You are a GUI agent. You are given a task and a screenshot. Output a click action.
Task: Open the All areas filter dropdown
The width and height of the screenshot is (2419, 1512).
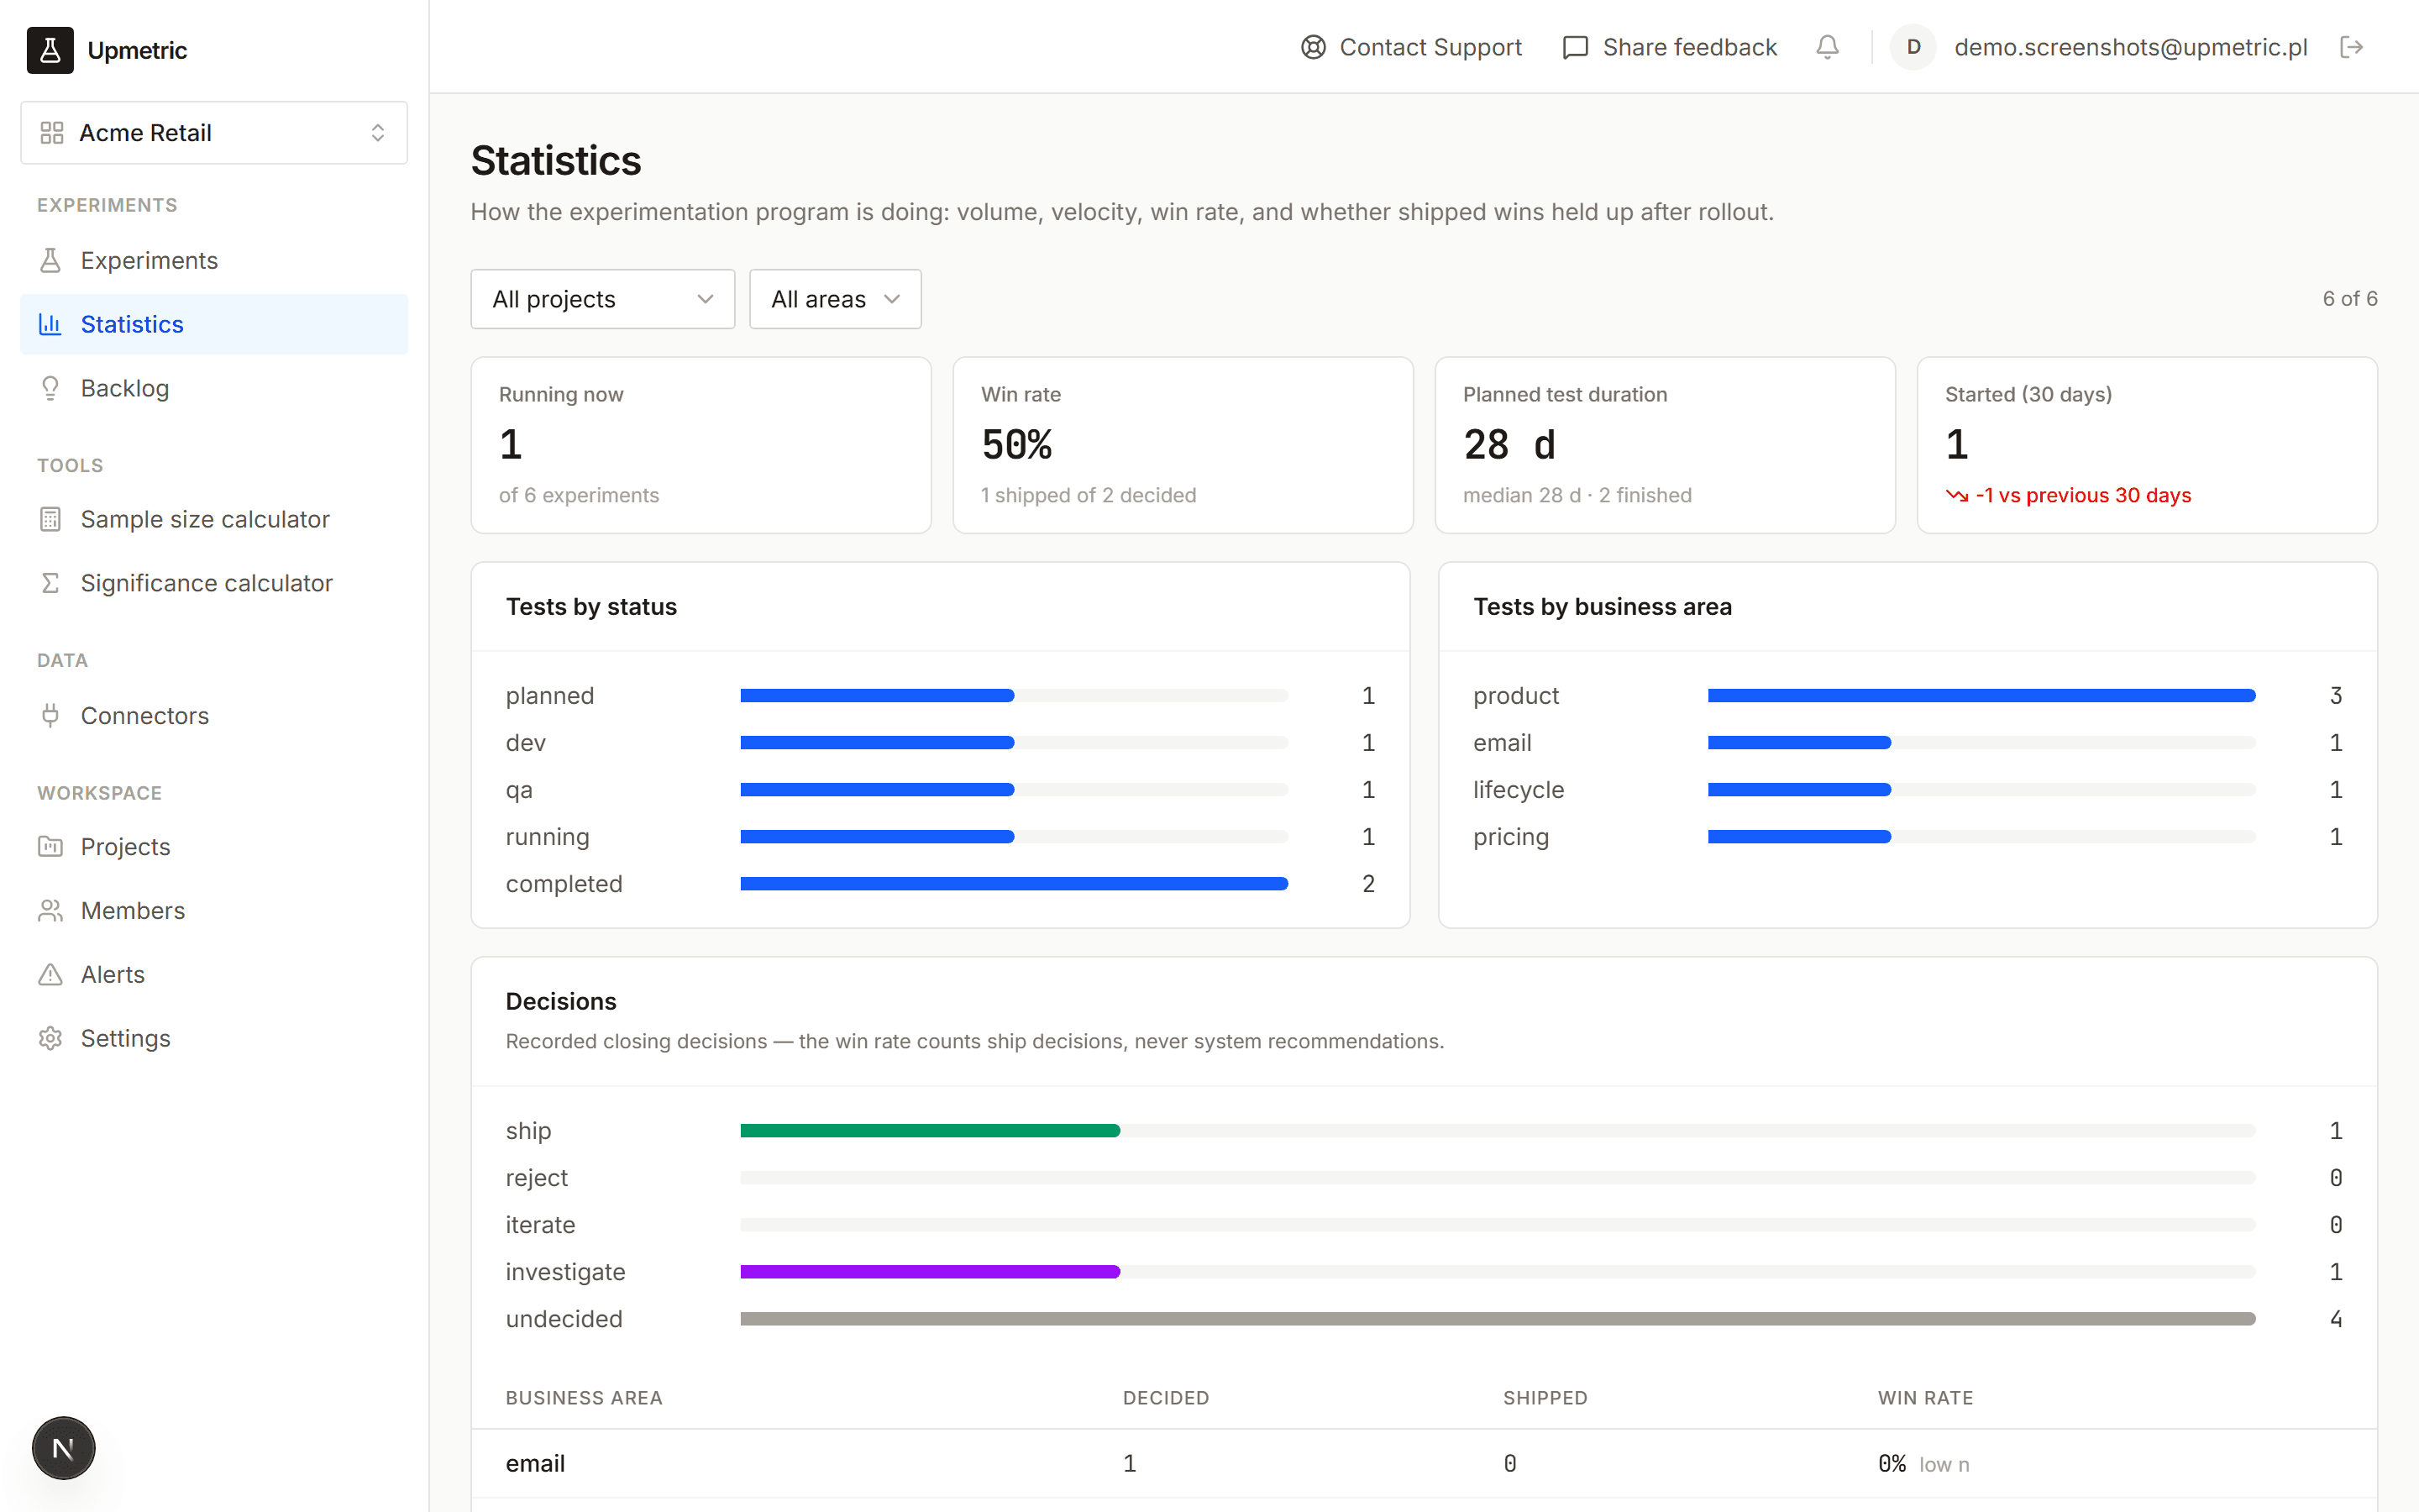pos(836,299)
